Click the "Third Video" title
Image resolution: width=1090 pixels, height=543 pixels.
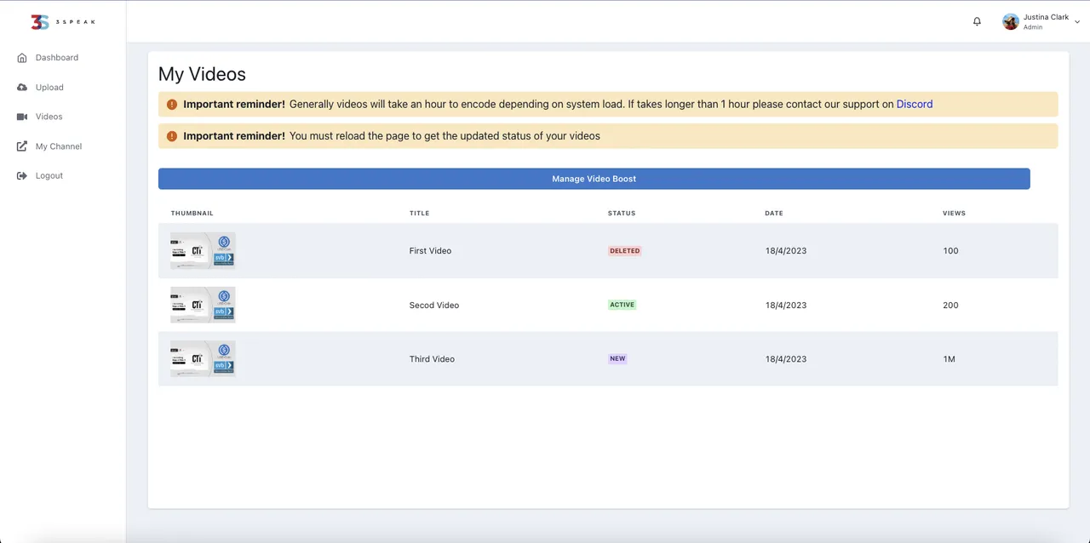point(432,359)
